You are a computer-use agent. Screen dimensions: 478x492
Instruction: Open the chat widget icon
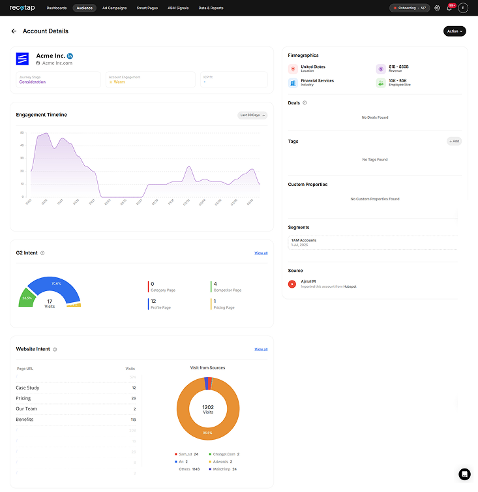tap(464, 474)
